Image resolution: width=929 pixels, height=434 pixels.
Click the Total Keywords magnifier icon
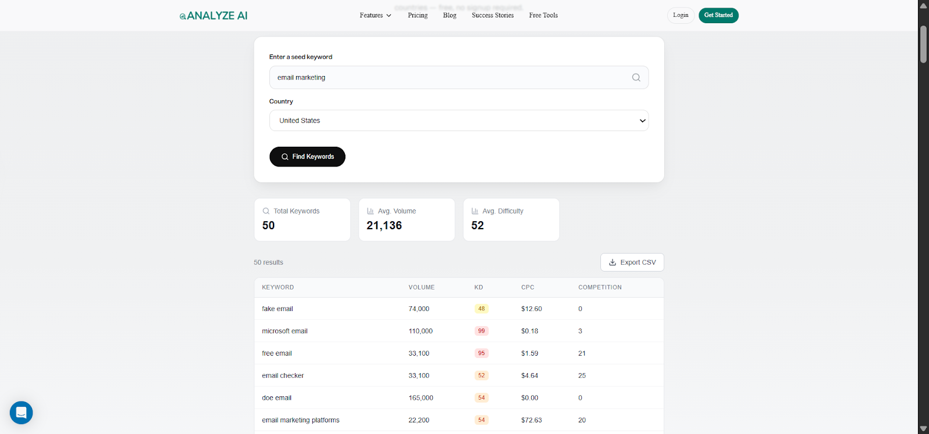[x=266, y=211]
